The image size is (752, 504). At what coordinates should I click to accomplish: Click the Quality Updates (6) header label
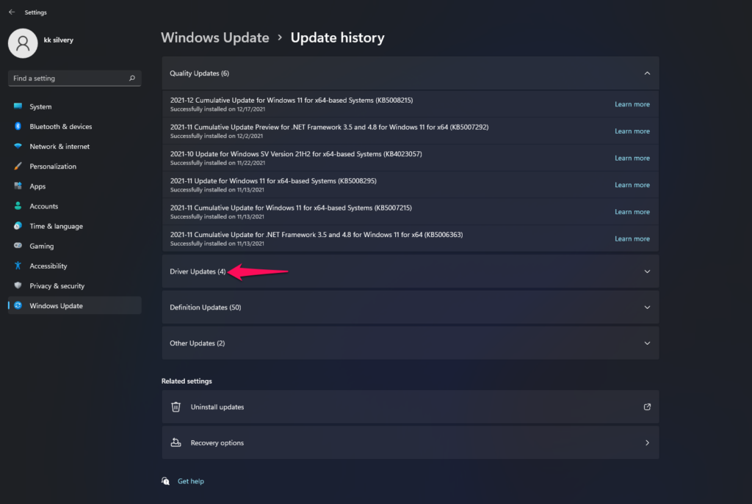[199, 73]
